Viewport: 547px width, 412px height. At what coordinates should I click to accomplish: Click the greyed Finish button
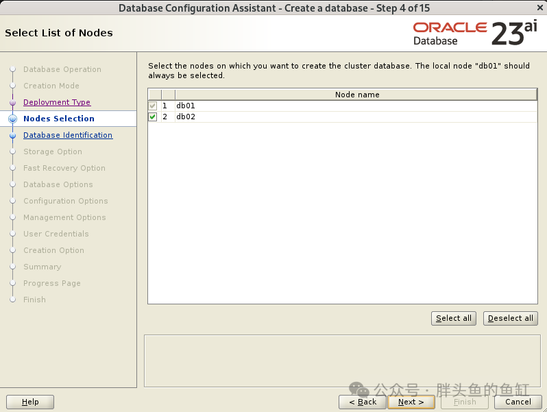coord(465,402)
